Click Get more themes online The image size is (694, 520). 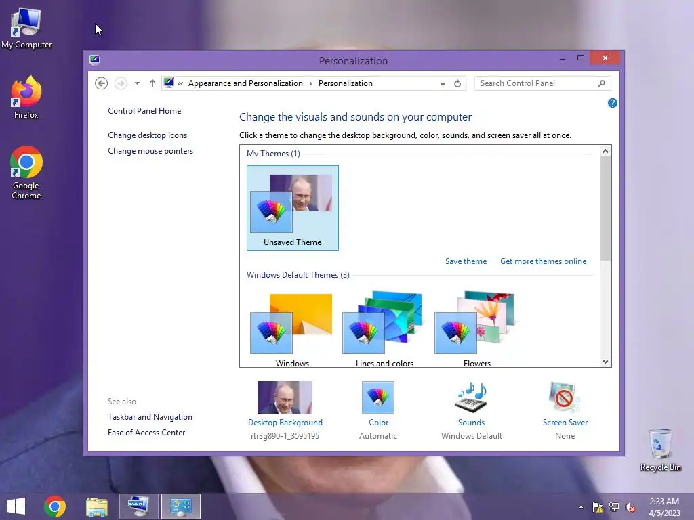[x=543, y=261]
